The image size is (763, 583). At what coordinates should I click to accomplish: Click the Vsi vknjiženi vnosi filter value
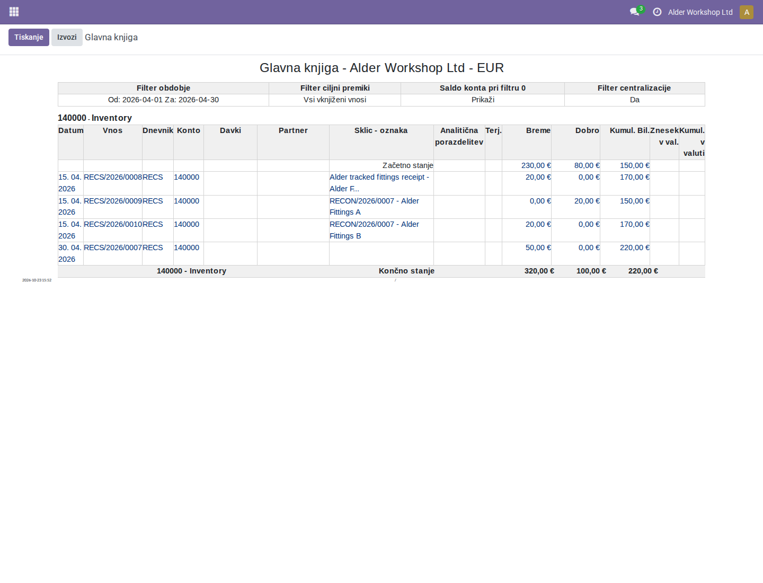click(x=335, y=100)
